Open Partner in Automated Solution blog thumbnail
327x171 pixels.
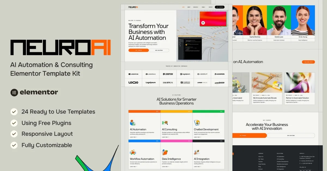300,83
